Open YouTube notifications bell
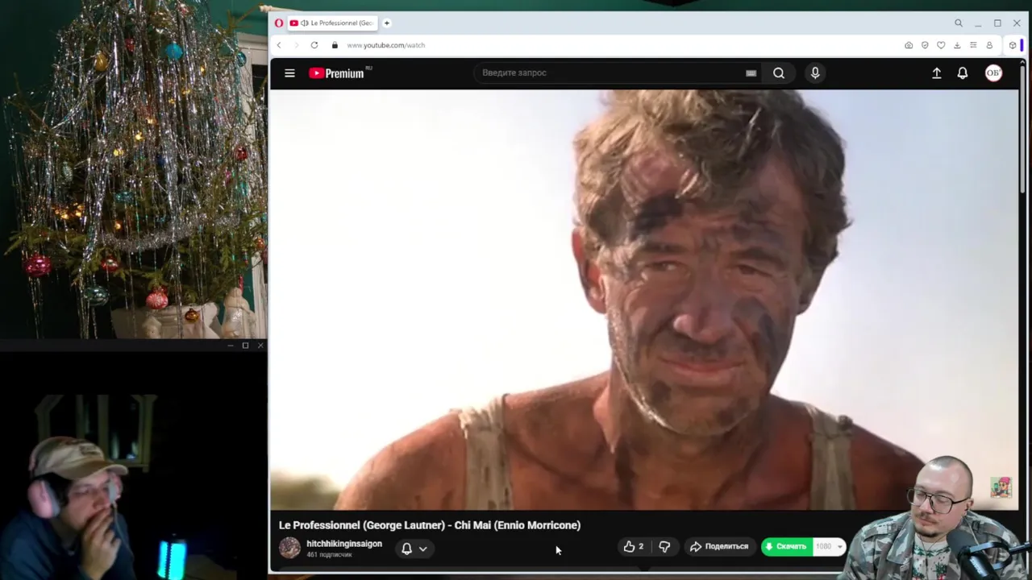This screenshot has width=1032, height=580. [x=963, y=73]
